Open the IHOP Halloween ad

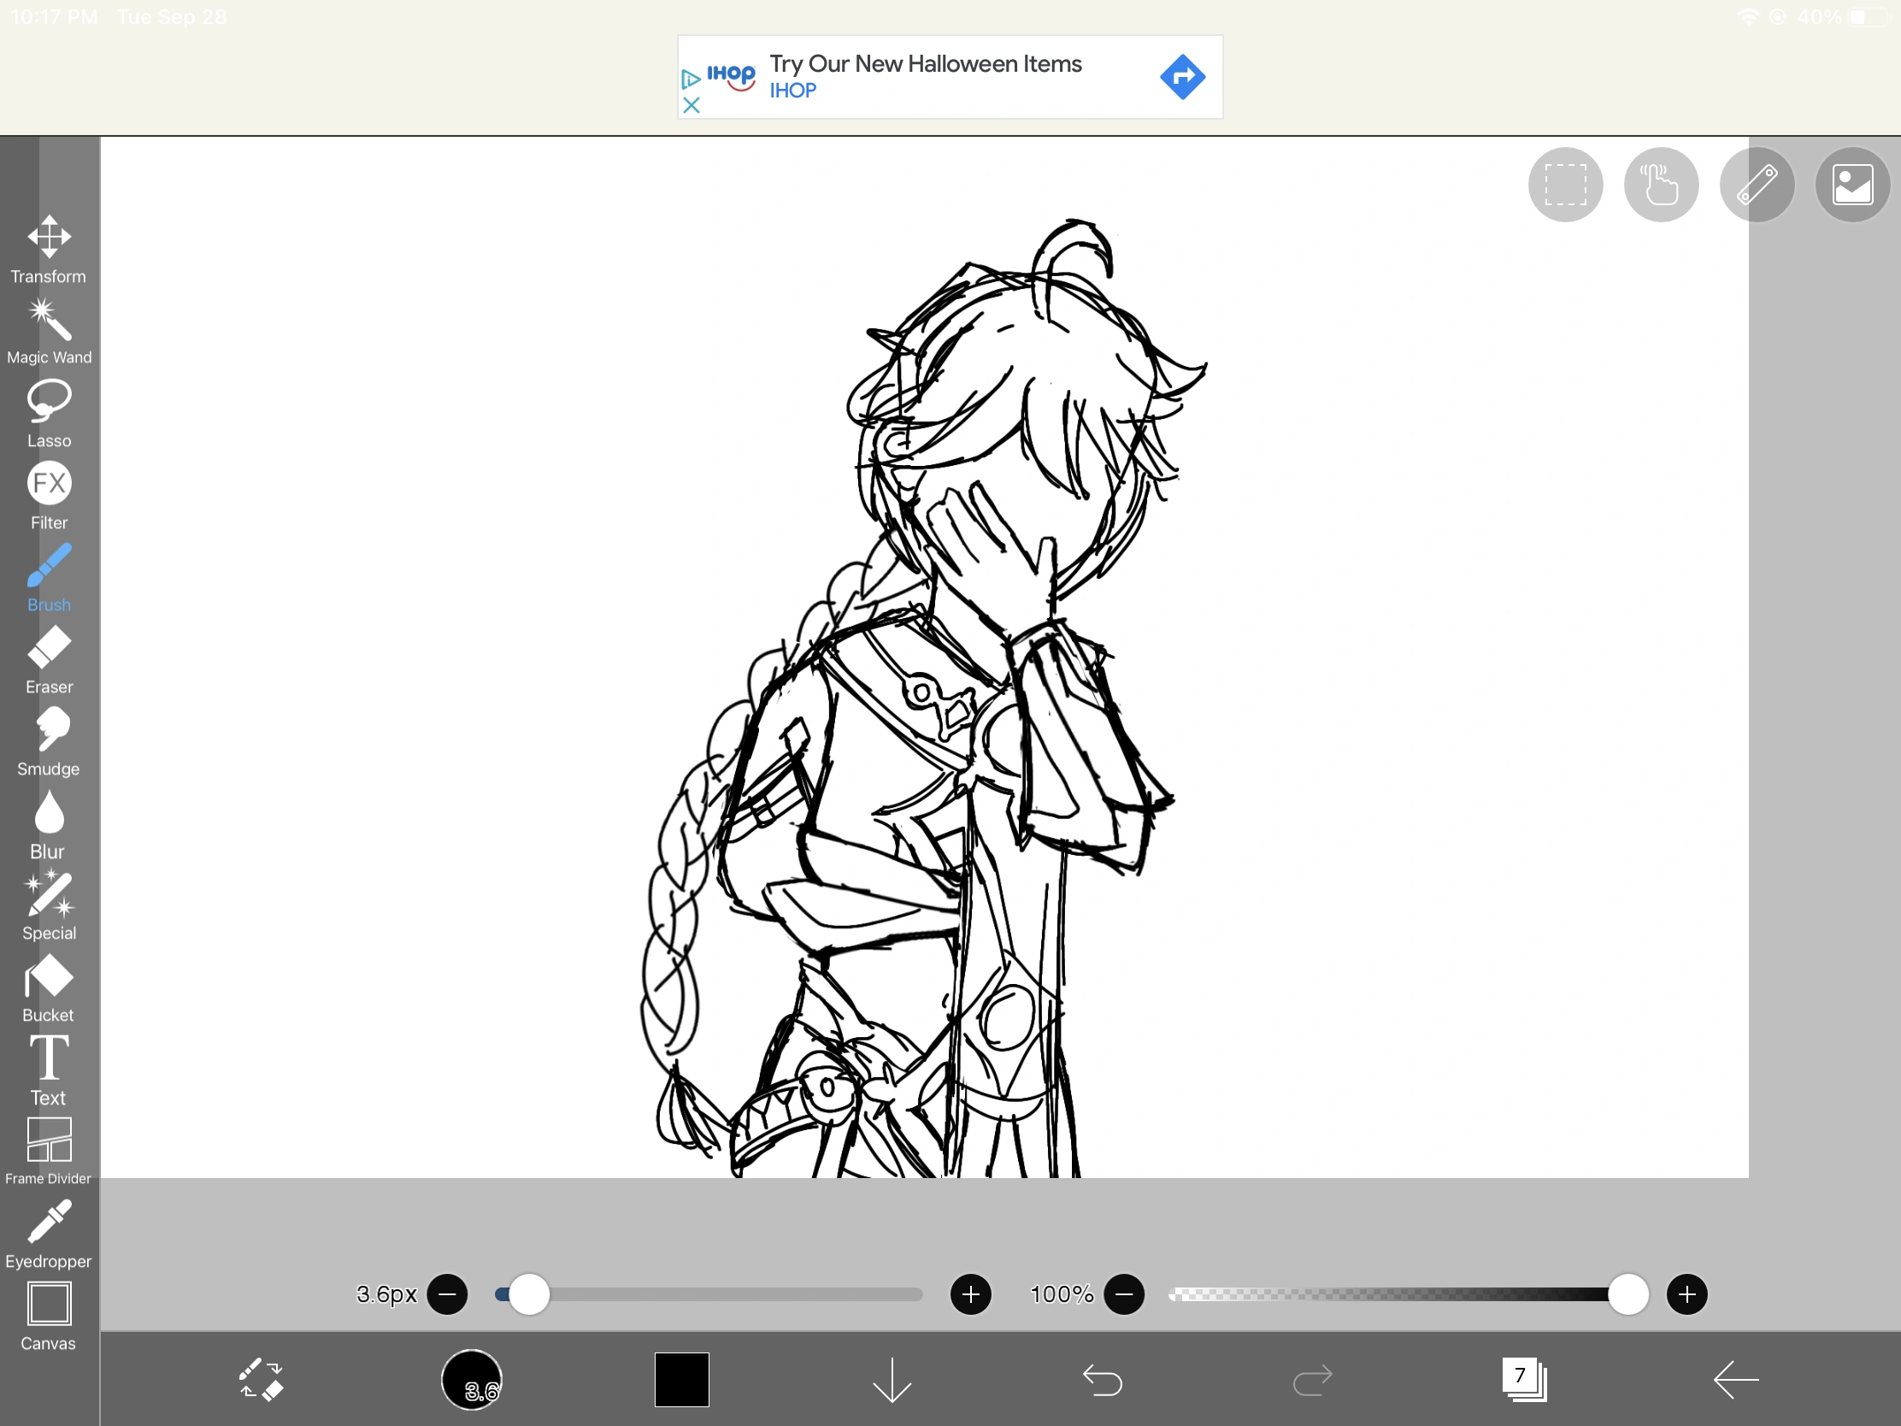(950, 76)
